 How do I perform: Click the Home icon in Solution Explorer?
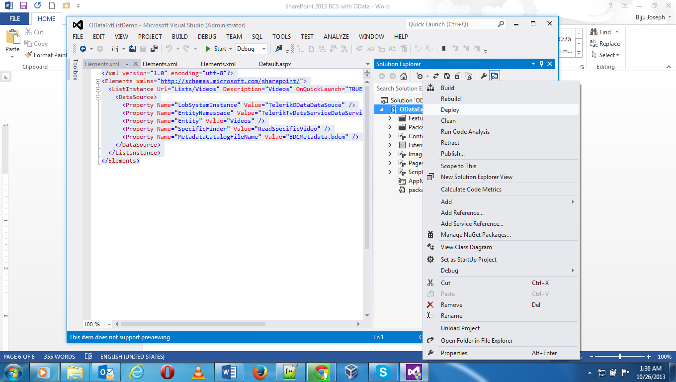coord(404,76)
